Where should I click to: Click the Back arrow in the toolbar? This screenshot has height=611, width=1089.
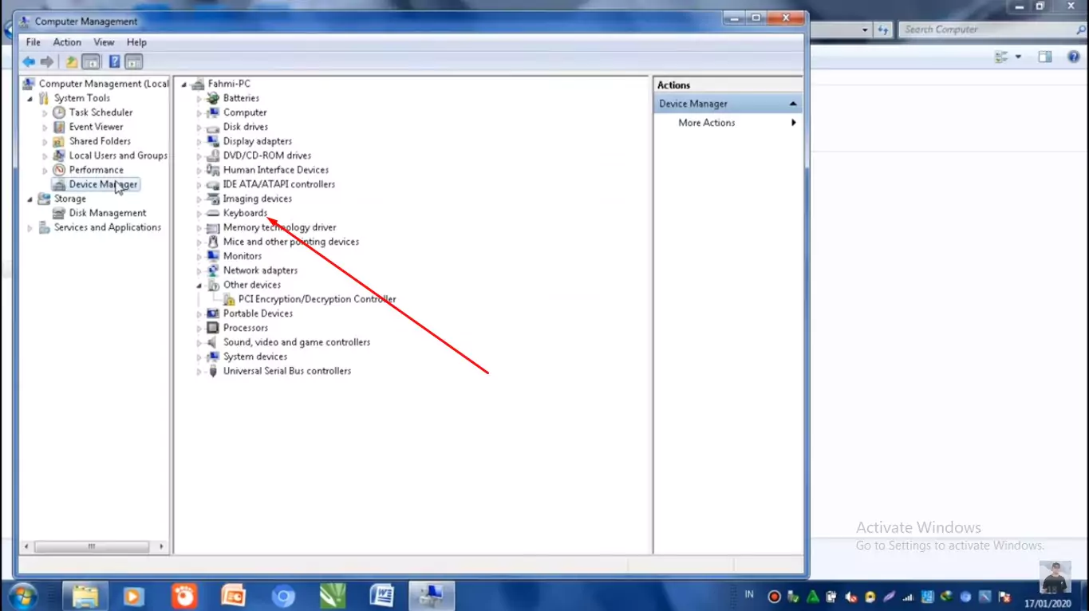coord(29,61)
